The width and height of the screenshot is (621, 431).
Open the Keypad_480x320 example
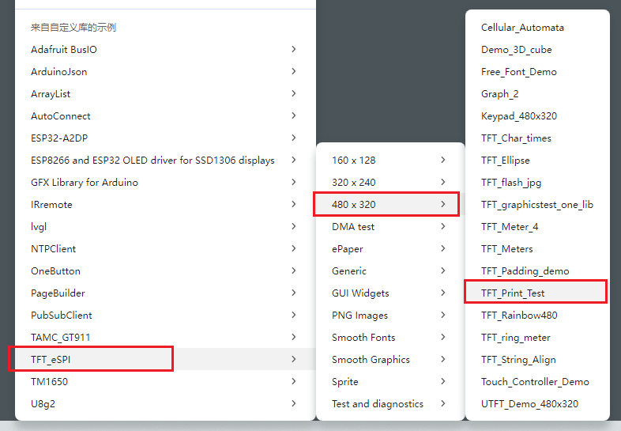click(537, 116)
